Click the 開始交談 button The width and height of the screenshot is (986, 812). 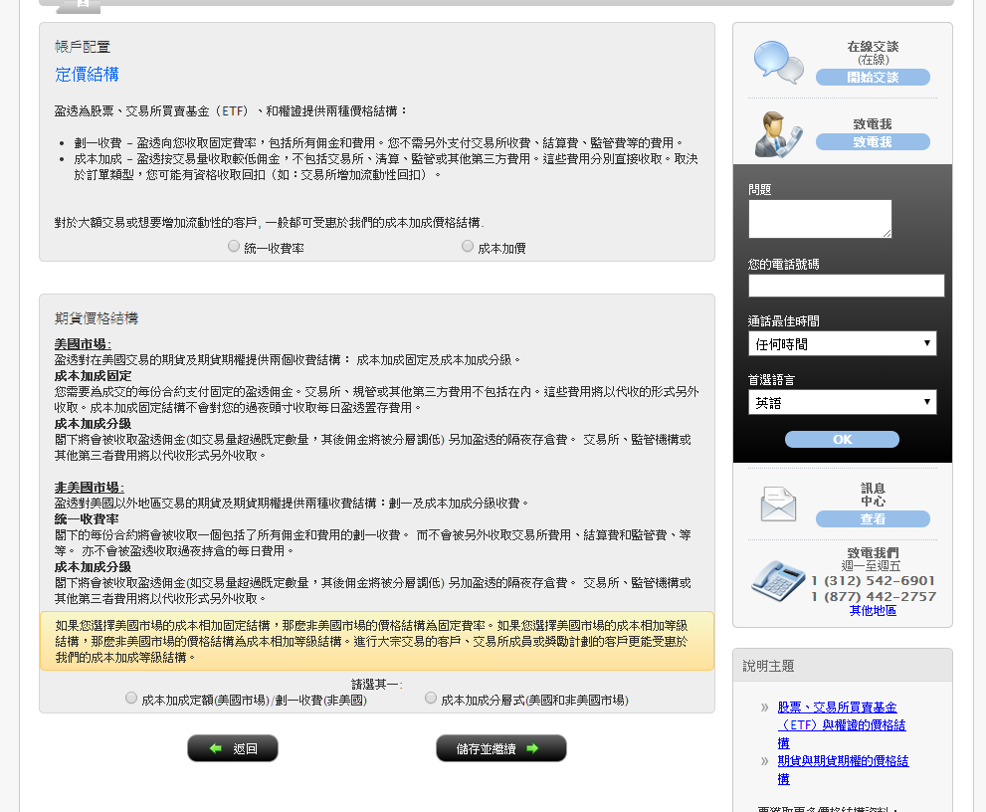(x=873, y=78)
